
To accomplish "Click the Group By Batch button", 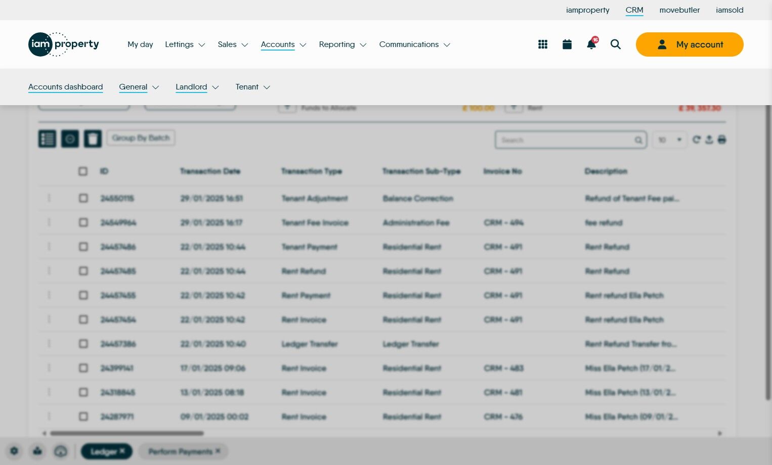I will [141, 138].
